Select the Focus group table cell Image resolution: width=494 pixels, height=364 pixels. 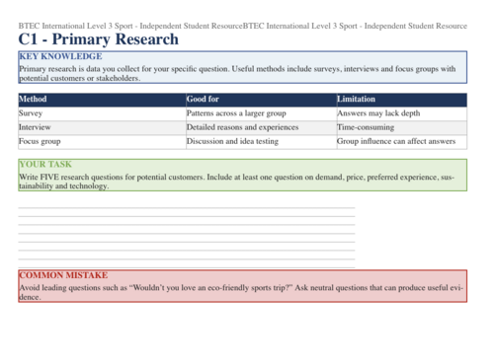click(102, 142)
